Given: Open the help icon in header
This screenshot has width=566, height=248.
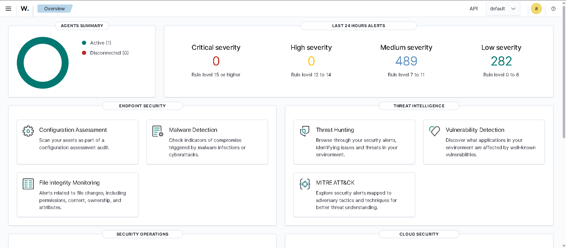Looking at the screenshot, I should (x=553, y=9).
